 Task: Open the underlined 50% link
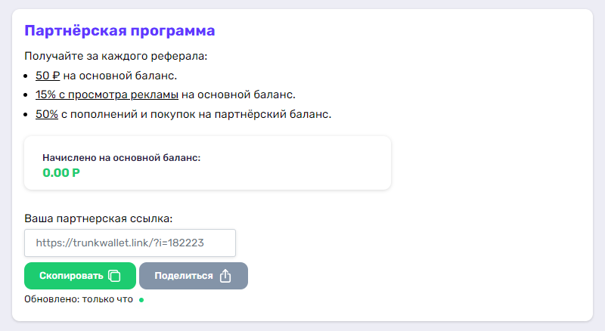(x=47, y=115)
